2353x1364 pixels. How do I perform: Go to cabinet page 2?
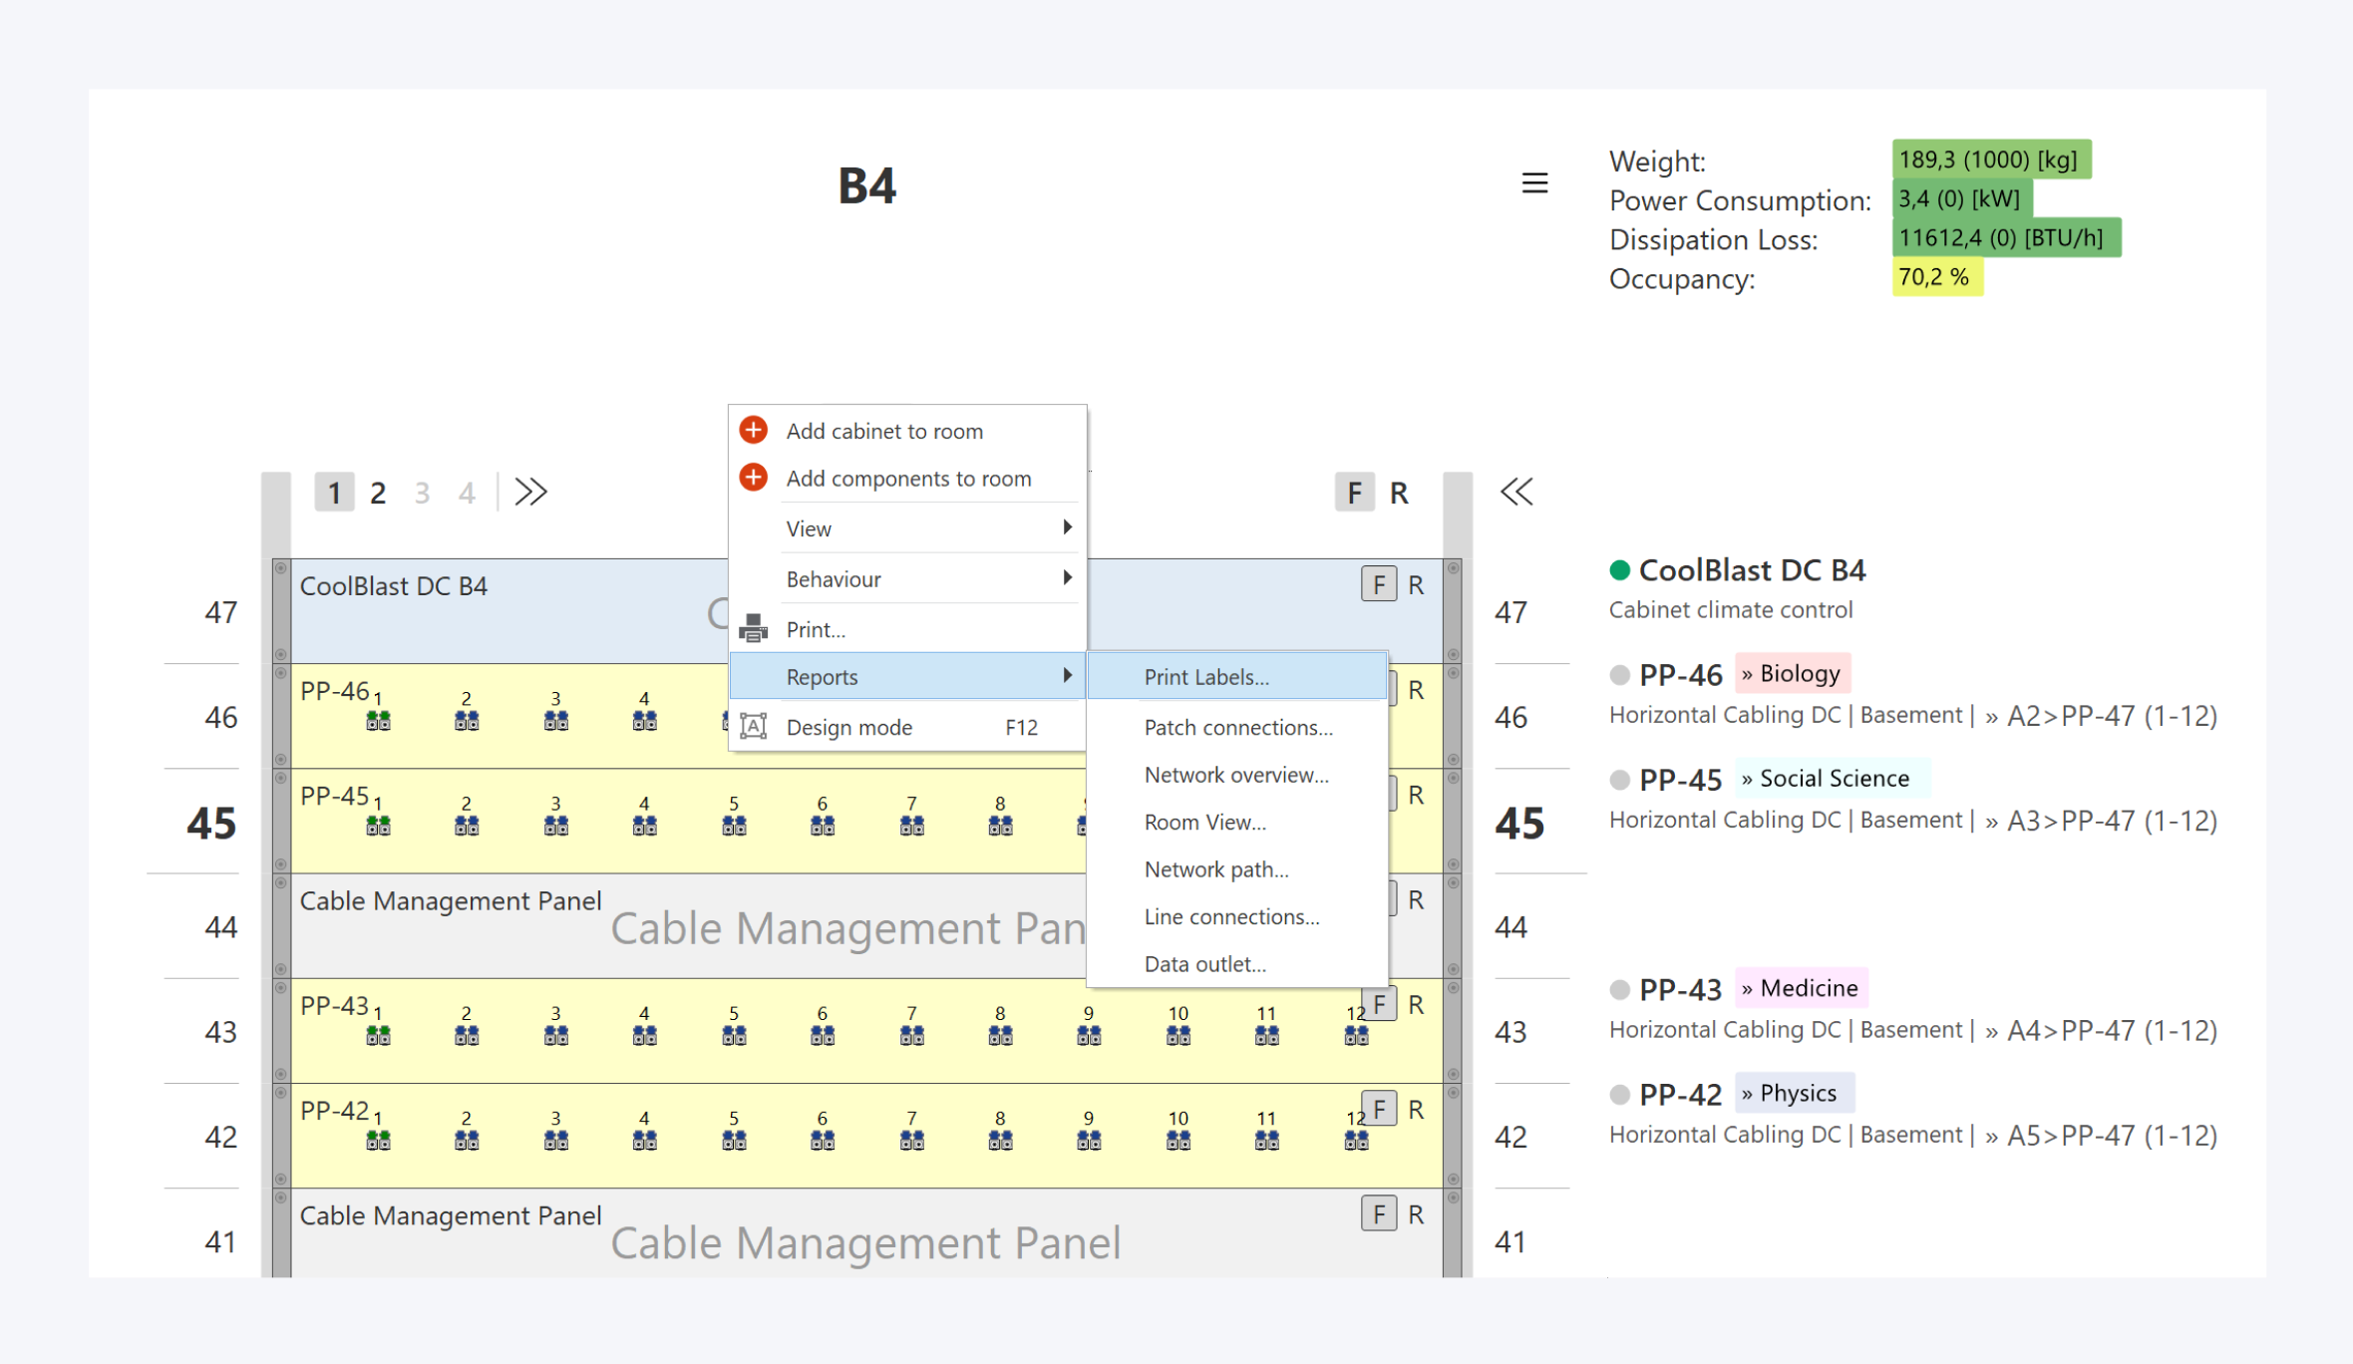[x=378, y=493]
